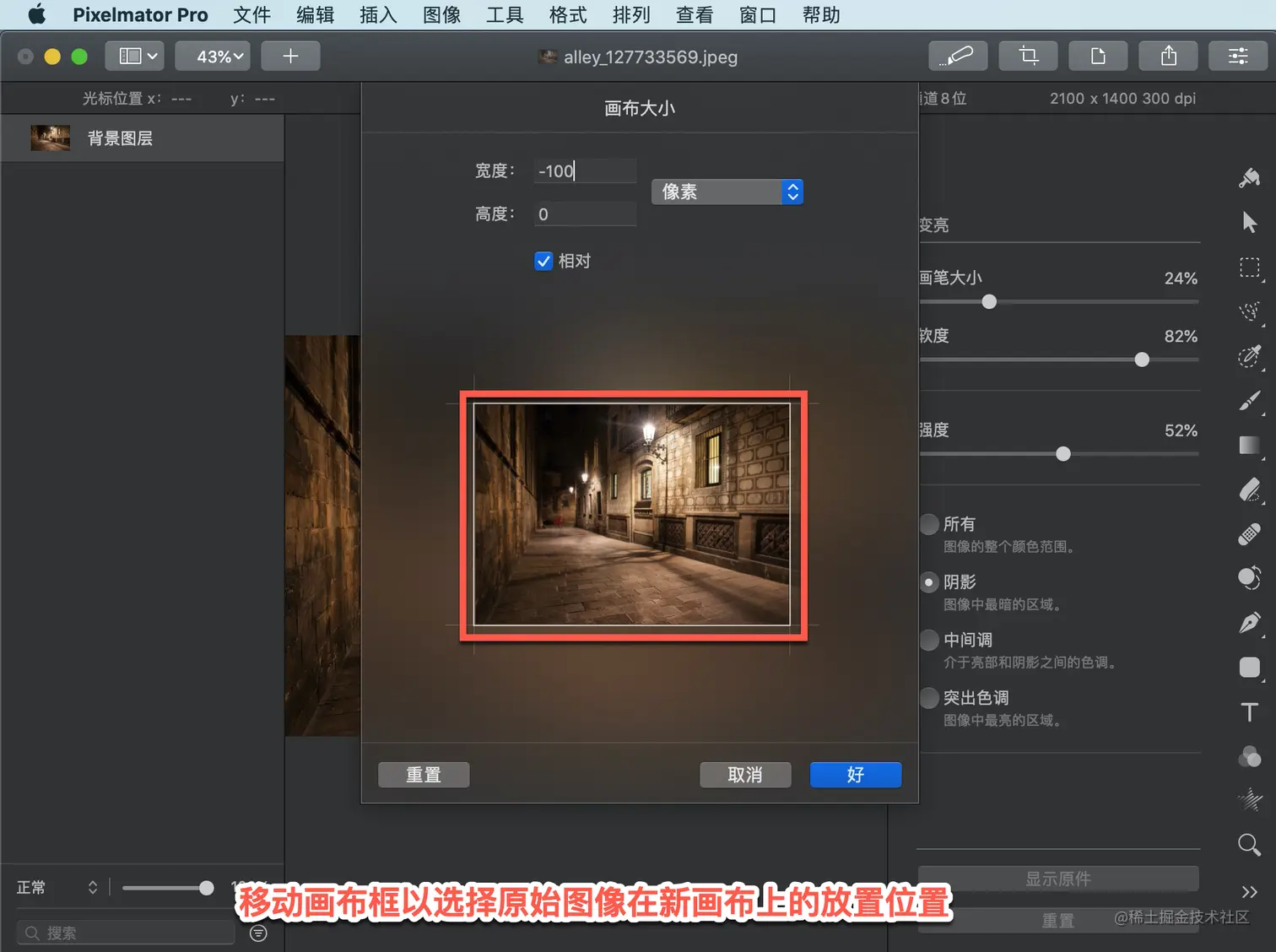Click the alley_127733569.jpeg document title
The height and width of the screenshot is (952, 1276).
(x=650, y=57)
